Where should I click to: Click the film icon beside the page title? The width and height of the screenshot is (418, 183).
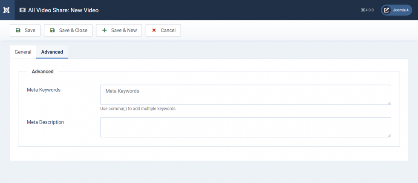point(23,10)
